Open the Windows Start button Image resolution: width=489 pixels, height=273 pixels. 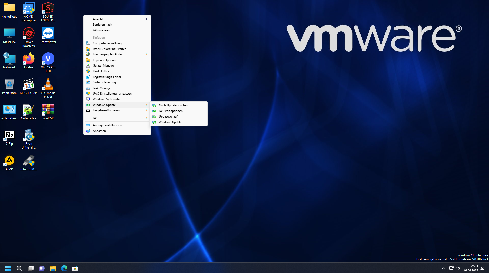8,268
